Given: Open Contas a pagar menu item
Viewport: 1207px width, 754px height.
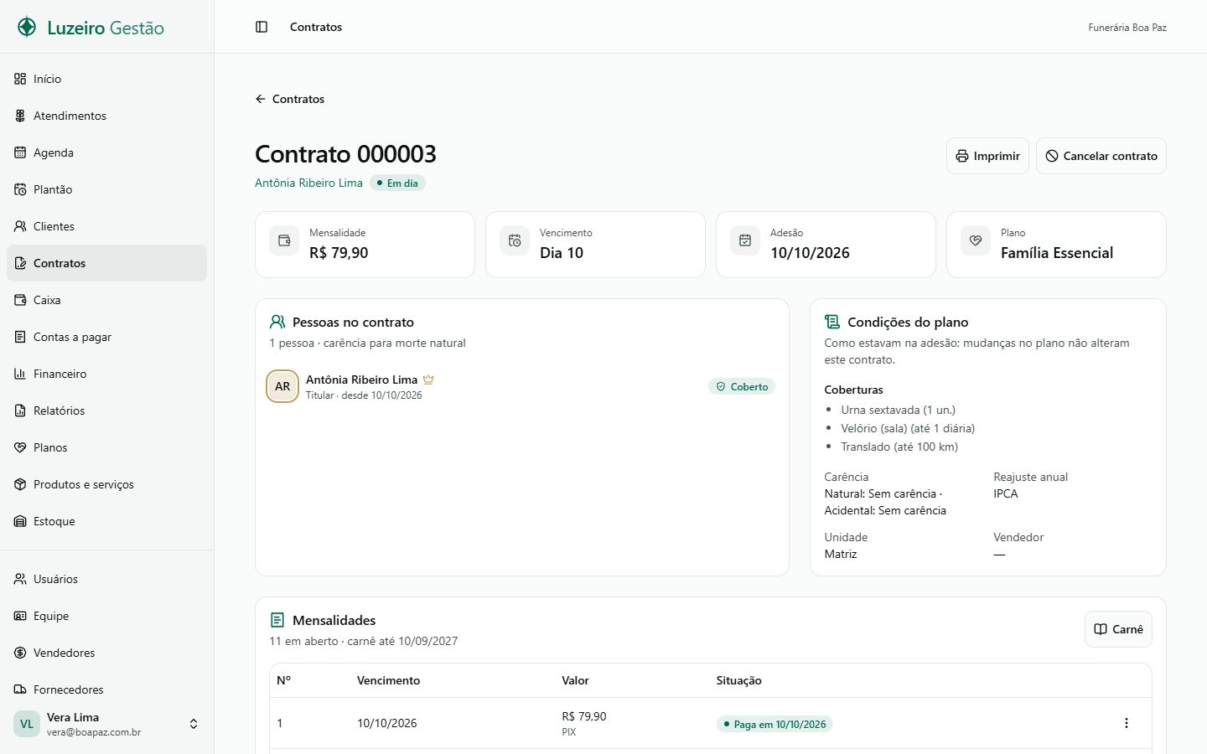Looking at the screenshot, I should tap(106, 337).
